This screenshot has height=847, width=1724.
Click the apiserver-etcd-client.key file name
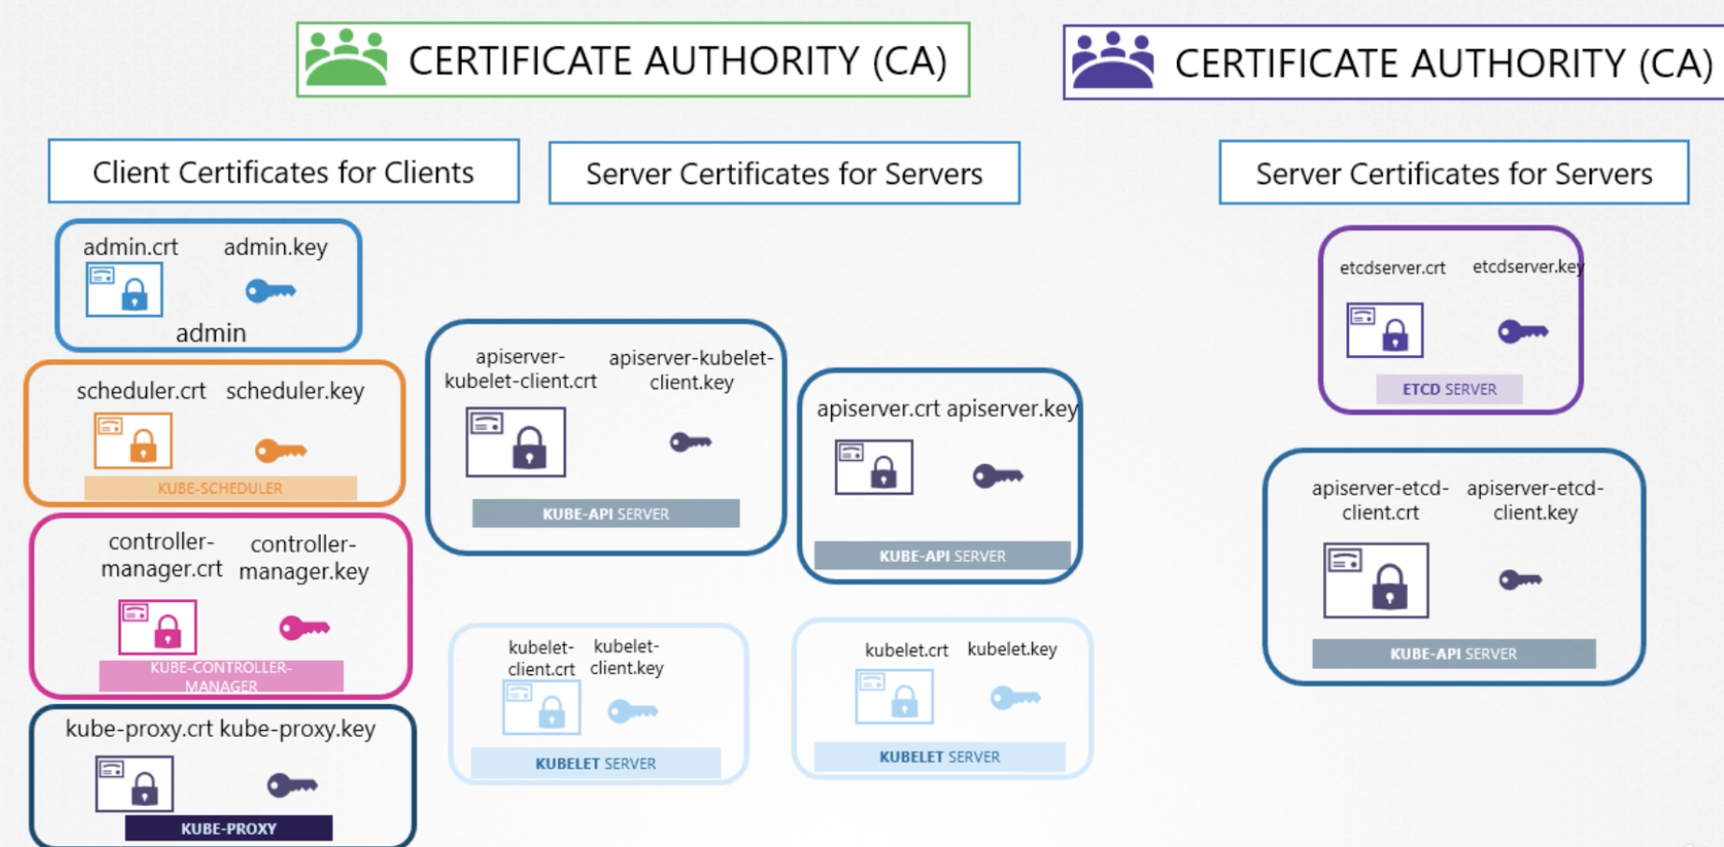(1535, 500)
